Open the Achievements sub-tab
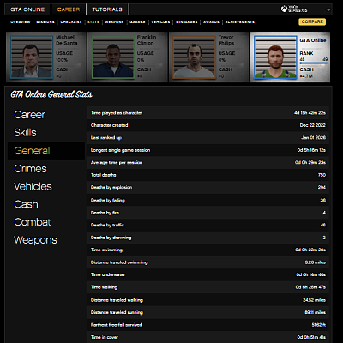 tap(239, 22)
